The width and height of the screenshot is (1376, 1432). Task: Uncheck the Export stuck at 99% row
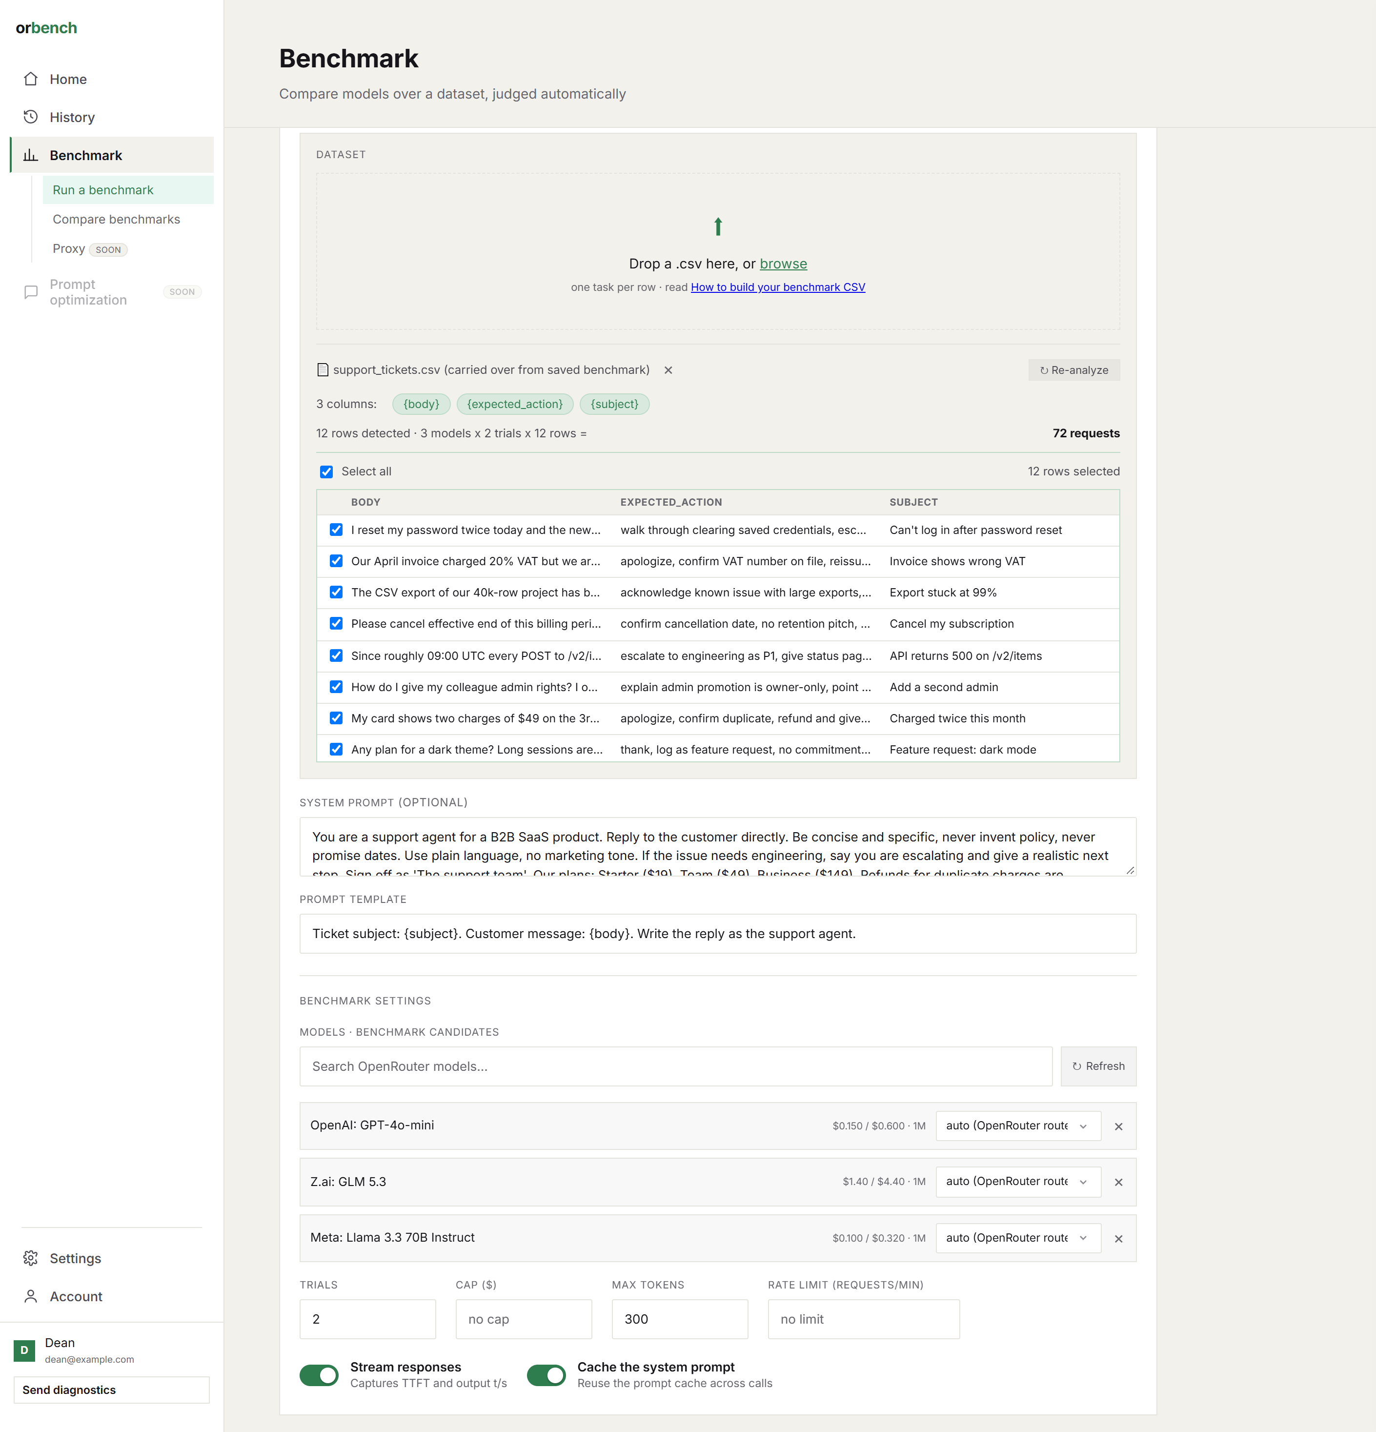[x=336, y=592]
